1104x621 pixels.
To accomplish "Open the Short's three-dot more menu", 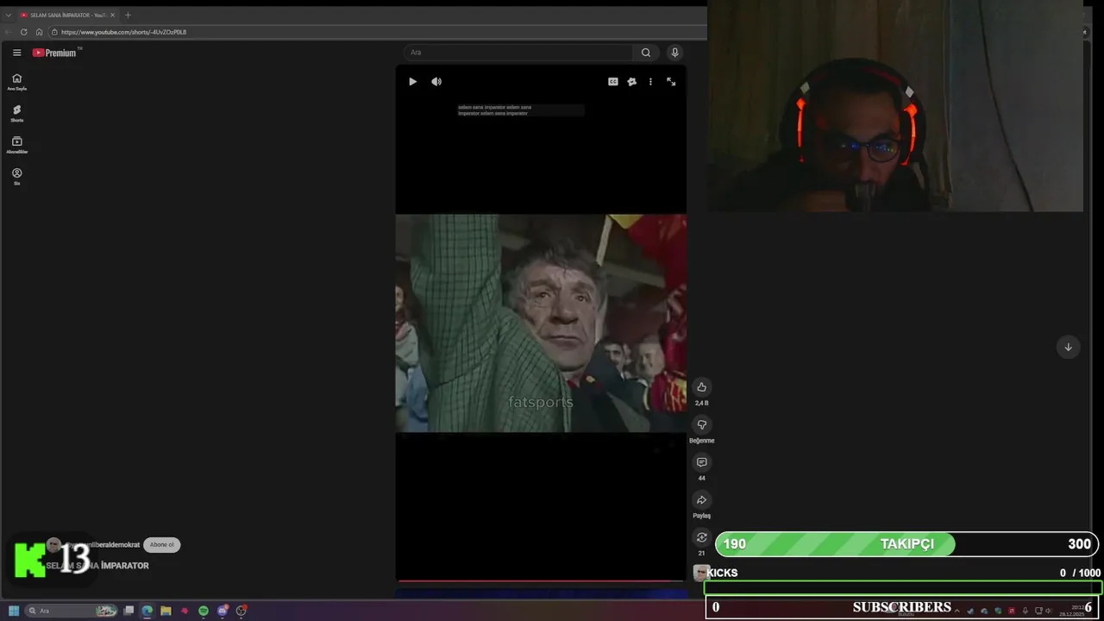I will pos(650,82).
